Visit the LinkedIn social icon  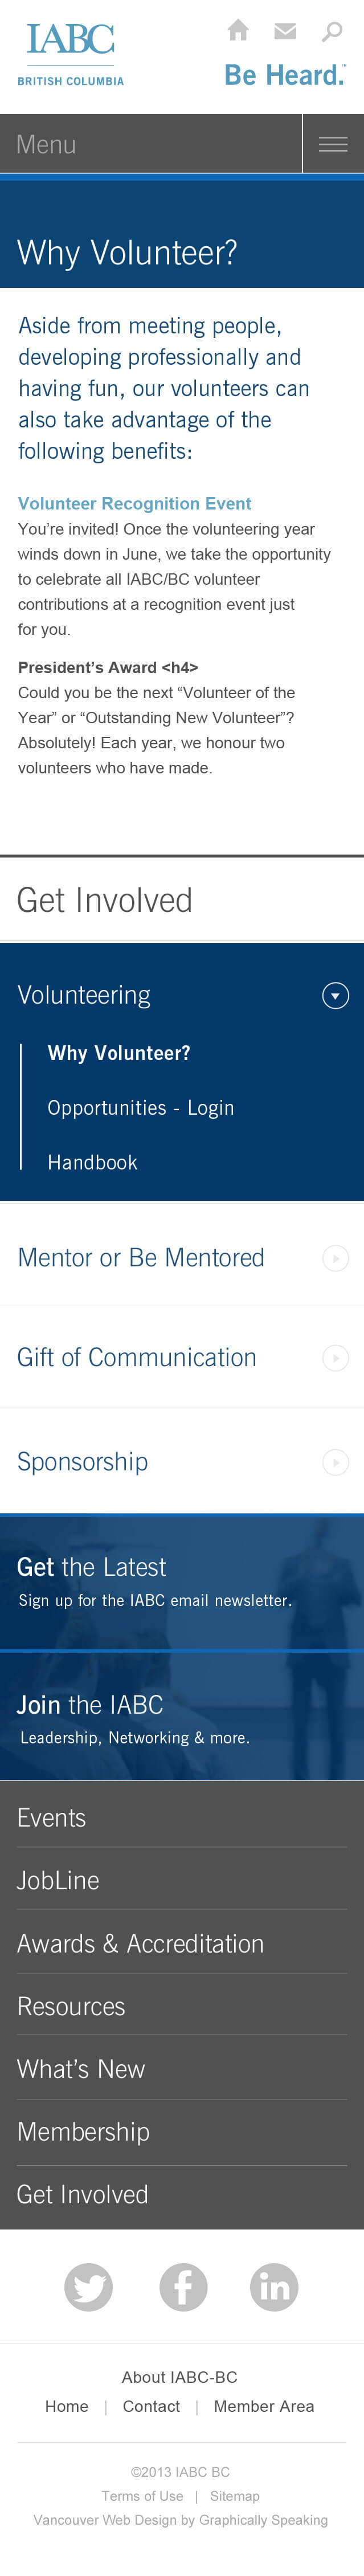click(x=274, y=2286)
